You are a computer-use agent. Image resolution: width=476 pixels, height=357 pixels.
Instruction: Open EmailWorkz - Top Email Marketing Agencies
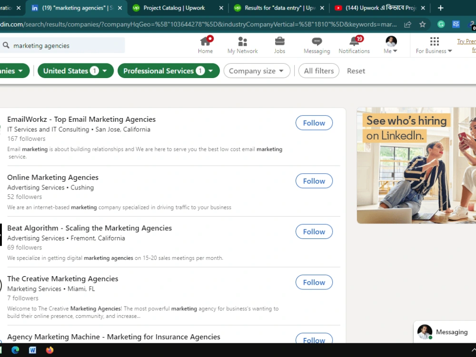(81, 119)
